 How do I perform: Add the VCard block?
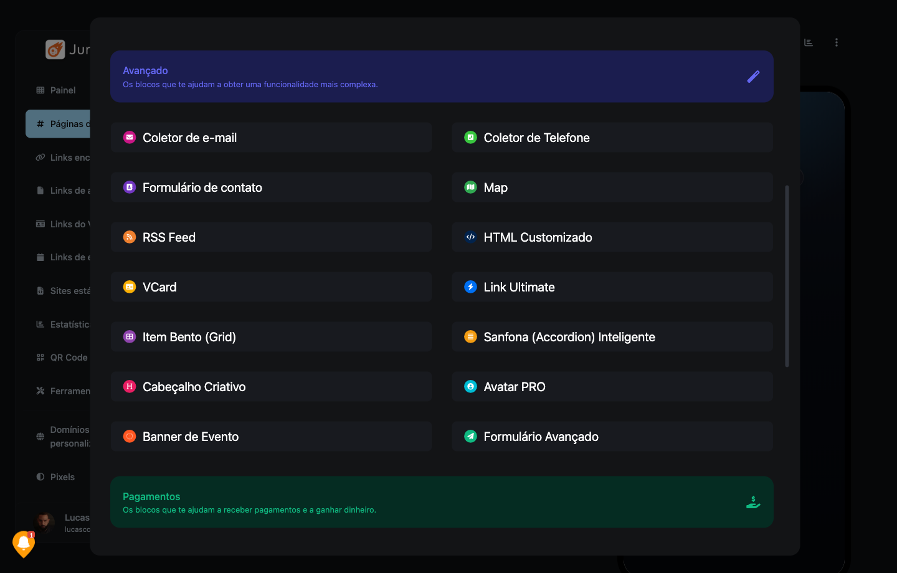[x=271, y=287]
